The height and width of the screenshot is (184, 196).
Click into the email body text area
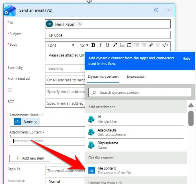65,56
